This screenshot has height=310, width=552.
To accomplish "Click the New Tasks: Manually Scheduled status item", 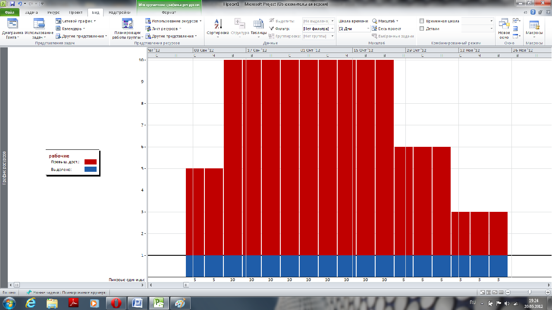I will coord(66,292).
